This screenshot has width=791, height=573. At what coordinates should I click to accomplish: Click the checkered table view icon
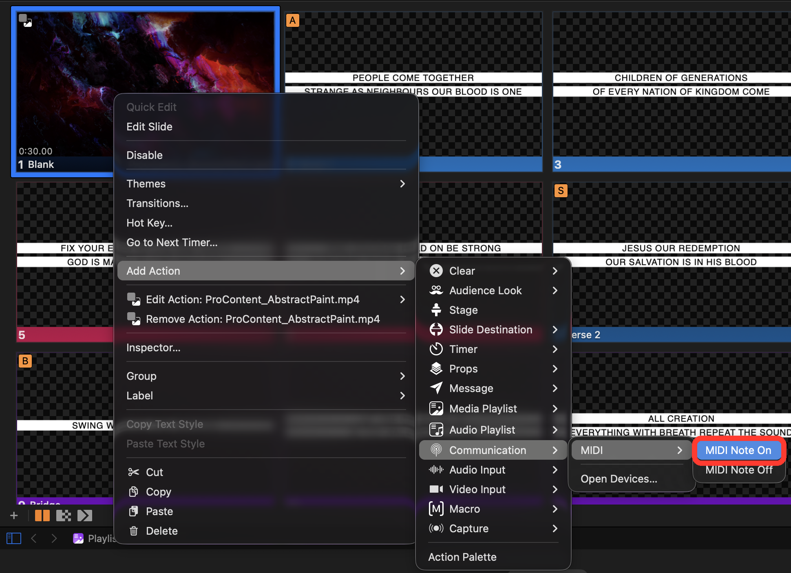64,516
